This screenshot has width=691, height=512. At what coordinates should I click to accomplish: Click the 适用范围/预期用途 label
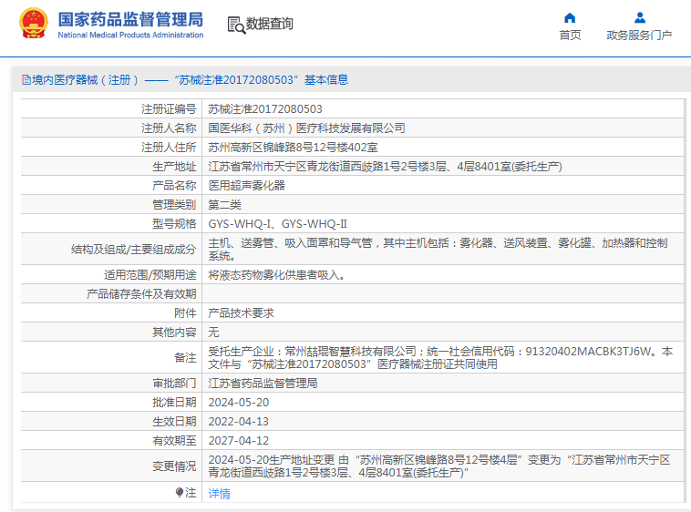pyautogui.click(x=150, y=275)
